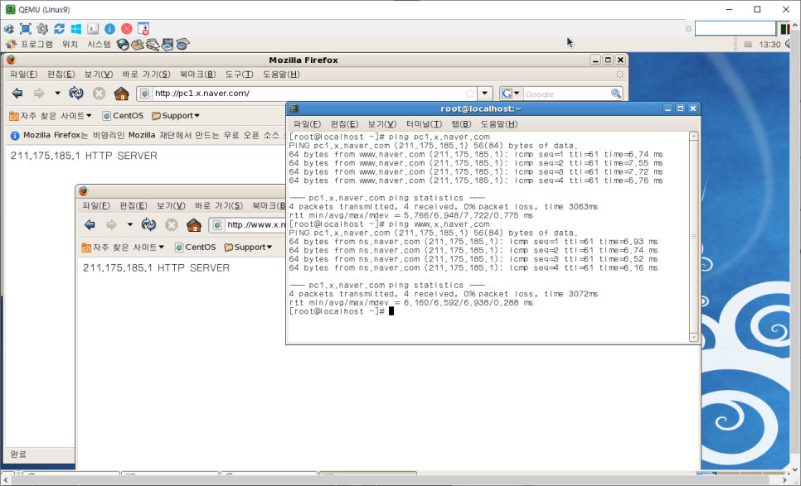
Task: Open 터미널(T) menu in terminal window
Action: click(424, 124)
